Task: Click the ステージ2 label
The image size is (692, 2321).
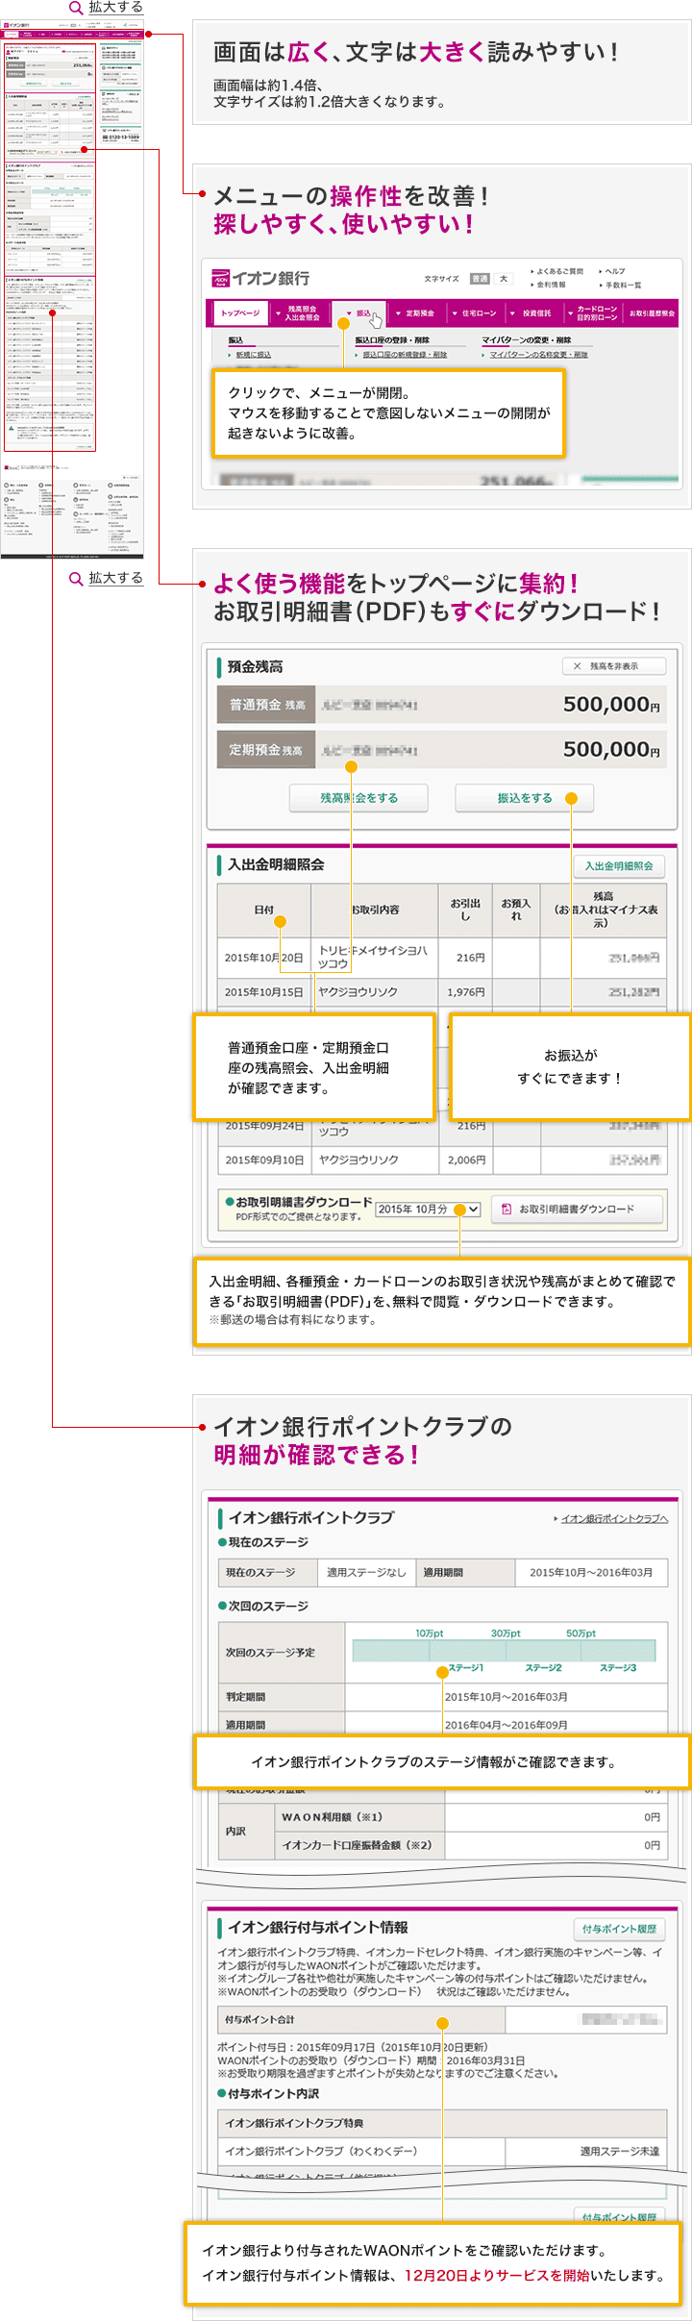Action: point(543,1668)
